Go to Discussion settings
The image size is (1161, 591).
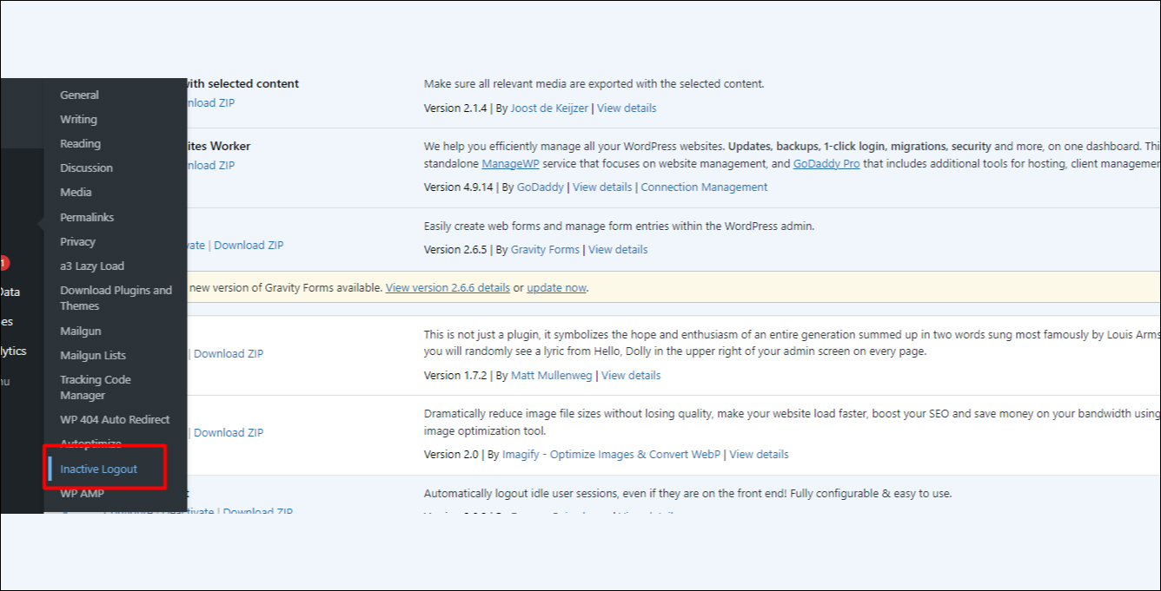(86, 167)
